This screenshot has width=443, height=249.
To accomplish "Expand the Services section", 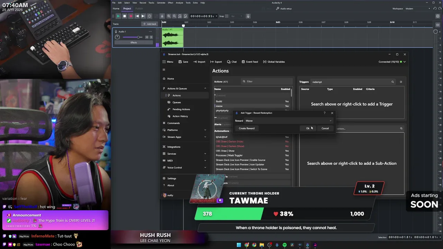I will coord(184,154).
